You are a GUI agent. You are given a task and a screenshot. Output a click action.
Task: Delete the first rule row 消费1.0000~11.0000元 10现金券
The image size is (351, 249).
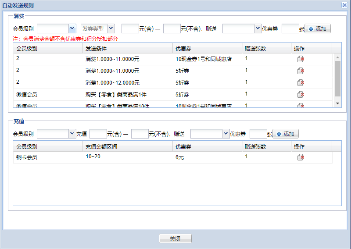click(301, 59)
